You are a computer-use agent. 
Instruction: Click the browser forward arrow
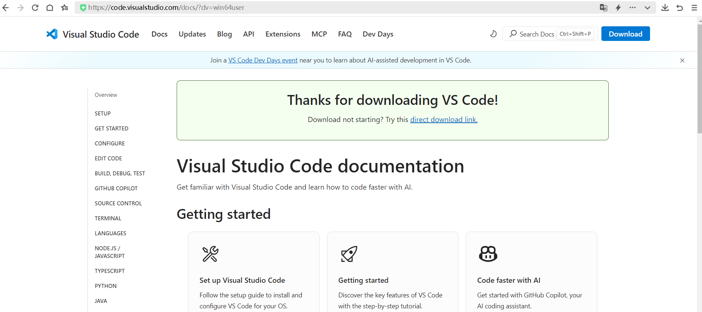pos(20,8)
